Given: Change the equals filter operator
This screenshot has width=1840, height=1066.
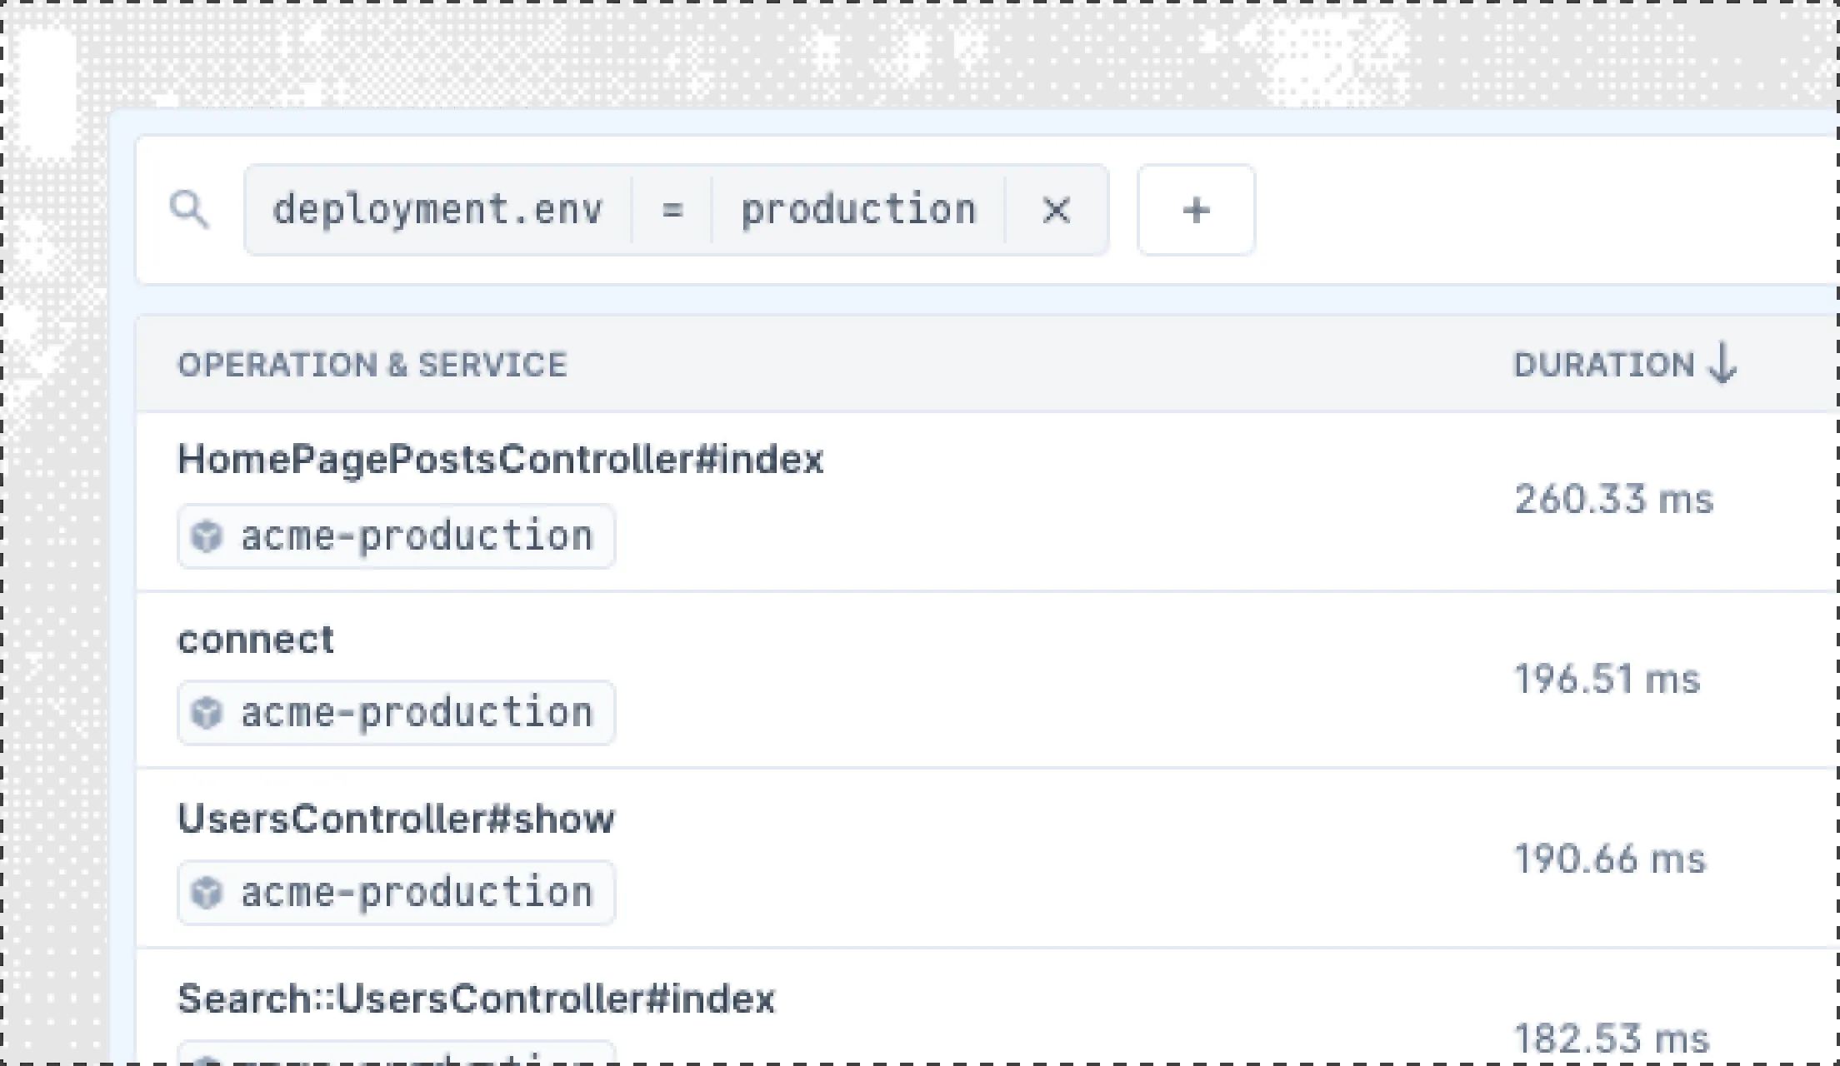Looking at the screenshot, I should 672,210.
